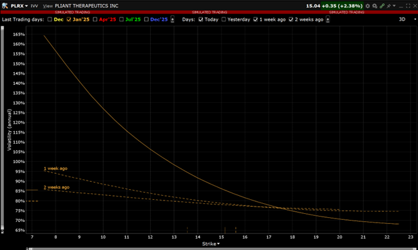The image size is (418, 250).
Task: Click the IVV tool icon beside PLRX
Action: coord(5,5)
